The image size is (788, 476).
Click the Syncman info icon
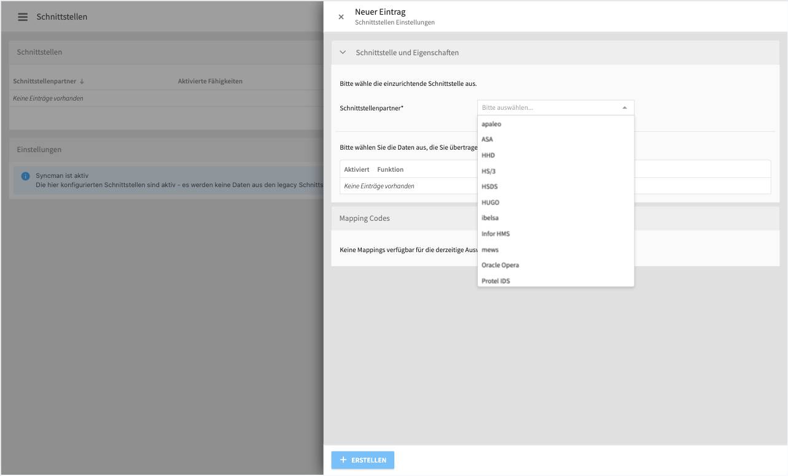click(26, 176)
